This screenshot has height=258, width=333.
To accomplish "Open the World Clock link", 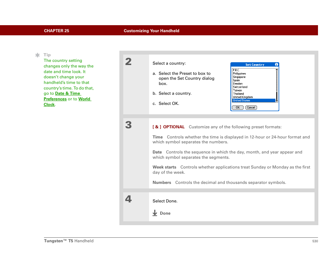I will coord(67,102).
